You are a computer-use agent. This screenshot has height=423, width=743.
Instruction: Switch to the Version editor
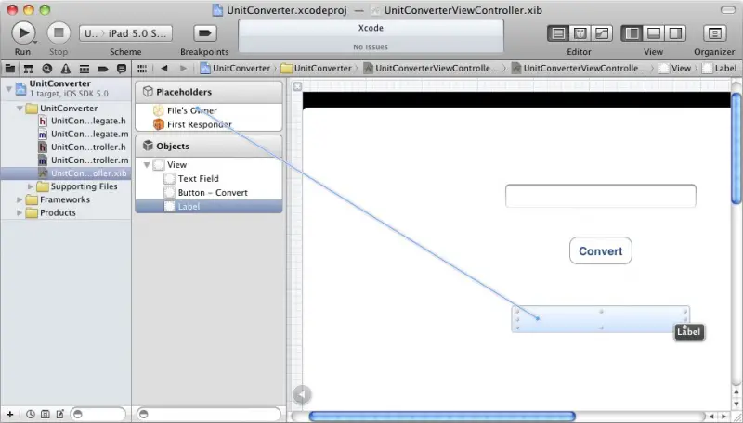point(602,32)
